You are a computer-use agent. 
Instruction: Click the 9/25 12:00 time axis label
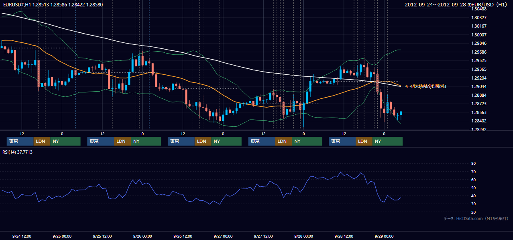(102, 236)
